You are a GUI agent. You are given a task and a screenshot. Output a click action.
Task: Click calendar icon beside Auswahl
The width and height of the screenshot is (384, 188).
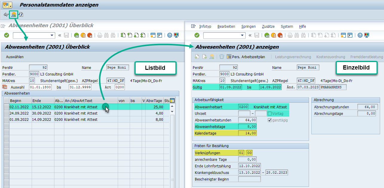pyautogui.click(x=4, y=87)
